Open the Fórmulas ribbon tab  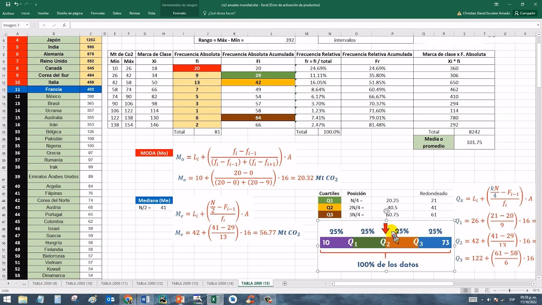[x=97, y=13]
